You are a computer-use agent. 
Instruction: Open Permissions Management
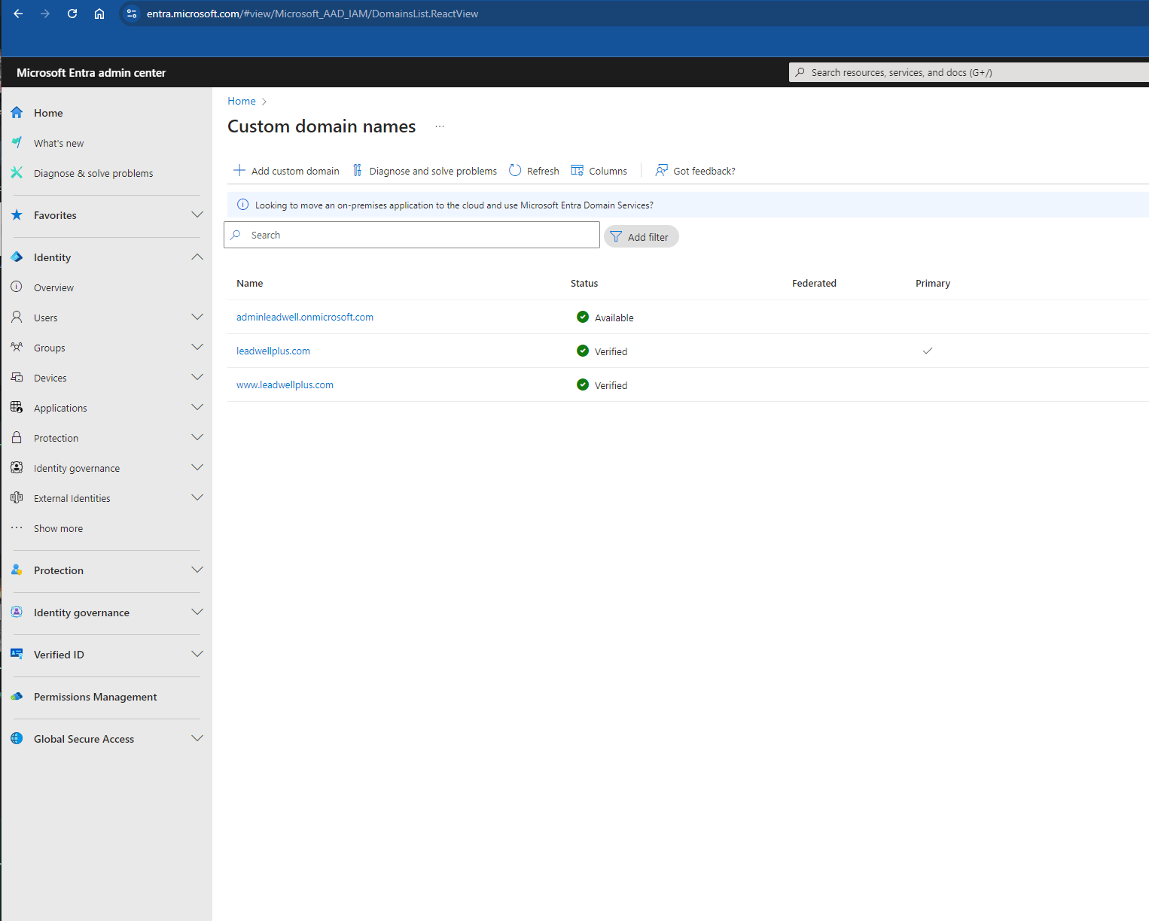95,697
